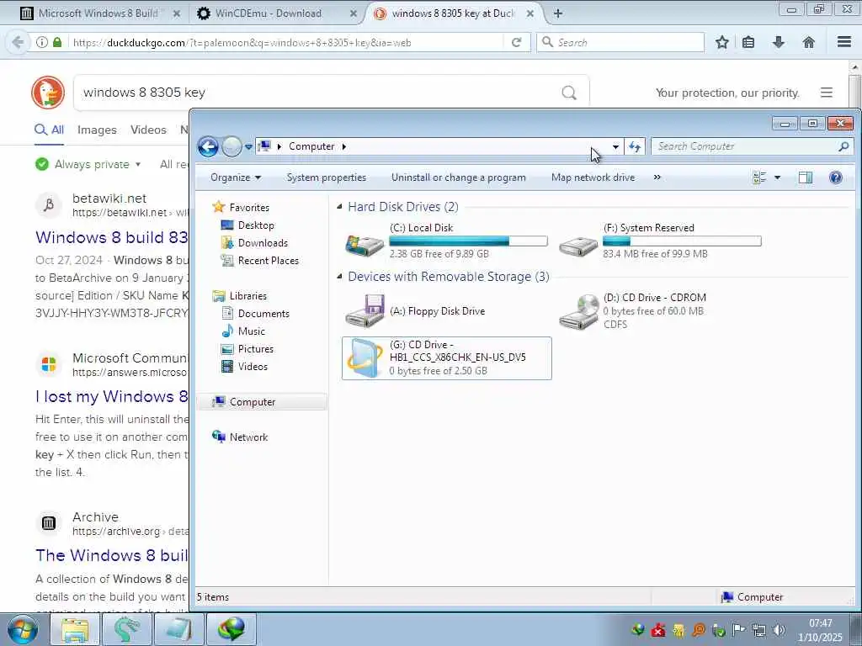Image resolution: width=862 pixels, height=646 pixels.
Task: Click the F: drive capacity bar
Action: pos(682,241)
